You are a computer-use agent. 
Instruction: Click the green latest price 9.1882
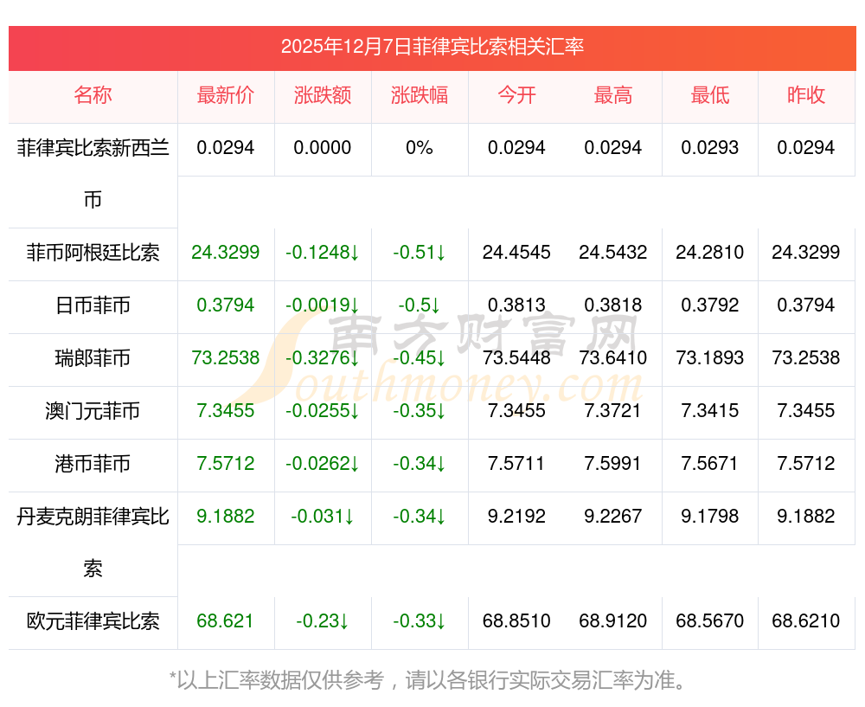[225, 516]
